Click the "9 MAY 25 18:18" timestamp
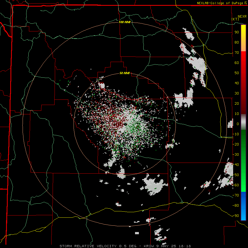 [173, 246]
